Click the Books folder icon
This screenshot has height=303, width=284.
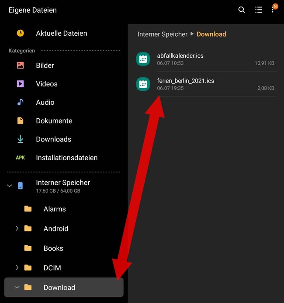click(28, 248)
